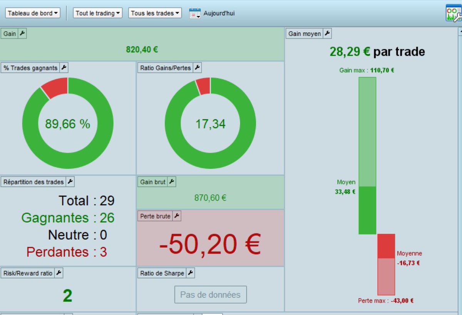
Task: Click the wrench icon of the Gain panel
Action: point(22,34)
